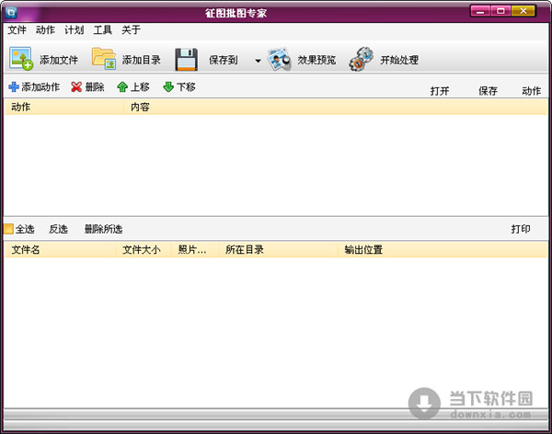Click the 删除所选 button
This screenshot has width=552, height=434.
(102, 229)
